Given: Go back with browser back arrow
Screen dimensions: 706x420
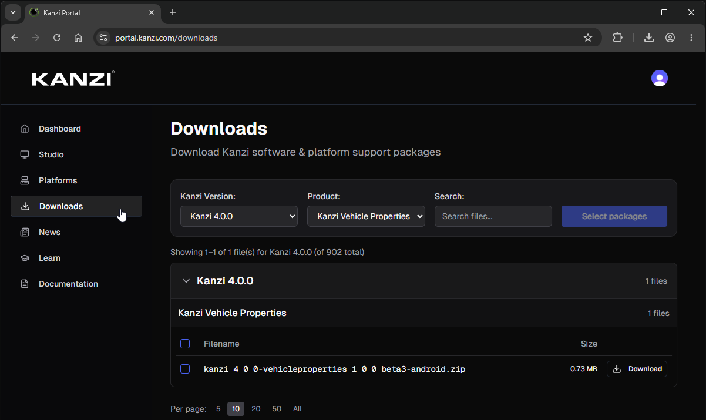Looking at the screenshot, I should click(15, 38).
